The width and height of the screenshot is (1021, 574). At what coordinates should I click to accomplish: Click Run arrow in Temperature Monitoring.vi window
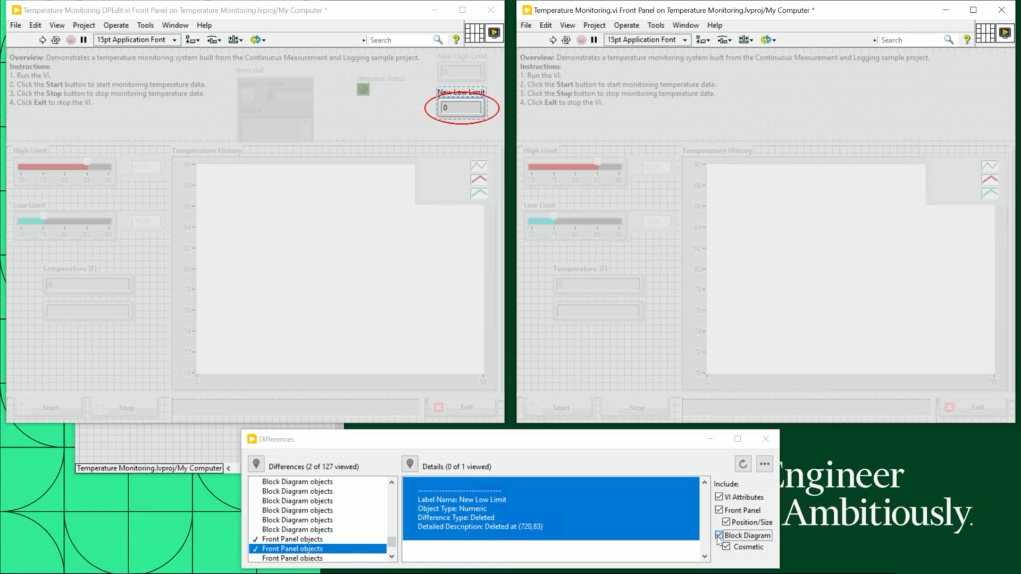[x=553, y=40]
